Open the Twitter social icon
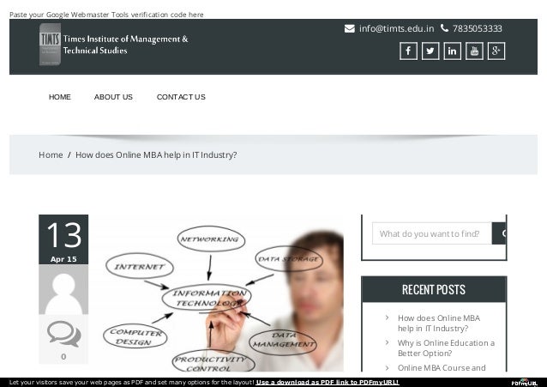547x387 pixels. click(x=430, y=51)
